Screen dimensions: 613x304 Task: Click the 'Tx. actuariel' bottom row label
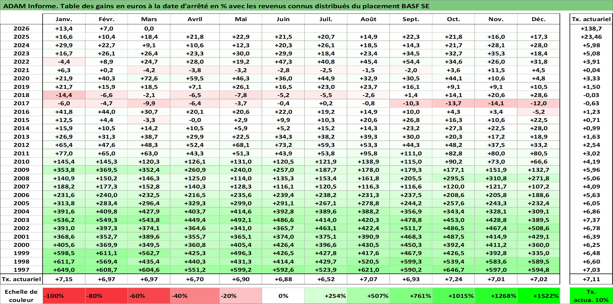point(21,279)
